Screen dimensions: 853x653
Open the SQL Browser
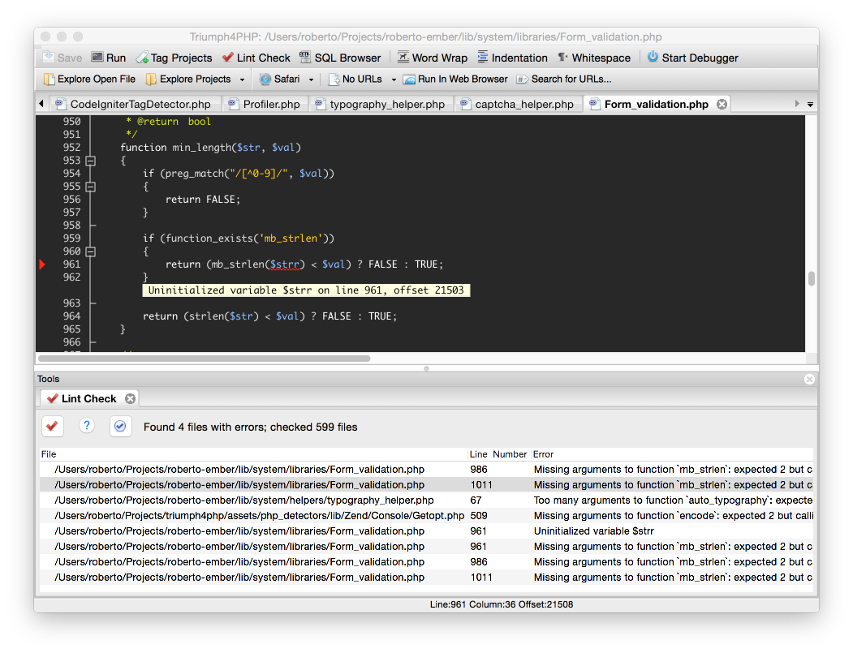click(340, 58)
